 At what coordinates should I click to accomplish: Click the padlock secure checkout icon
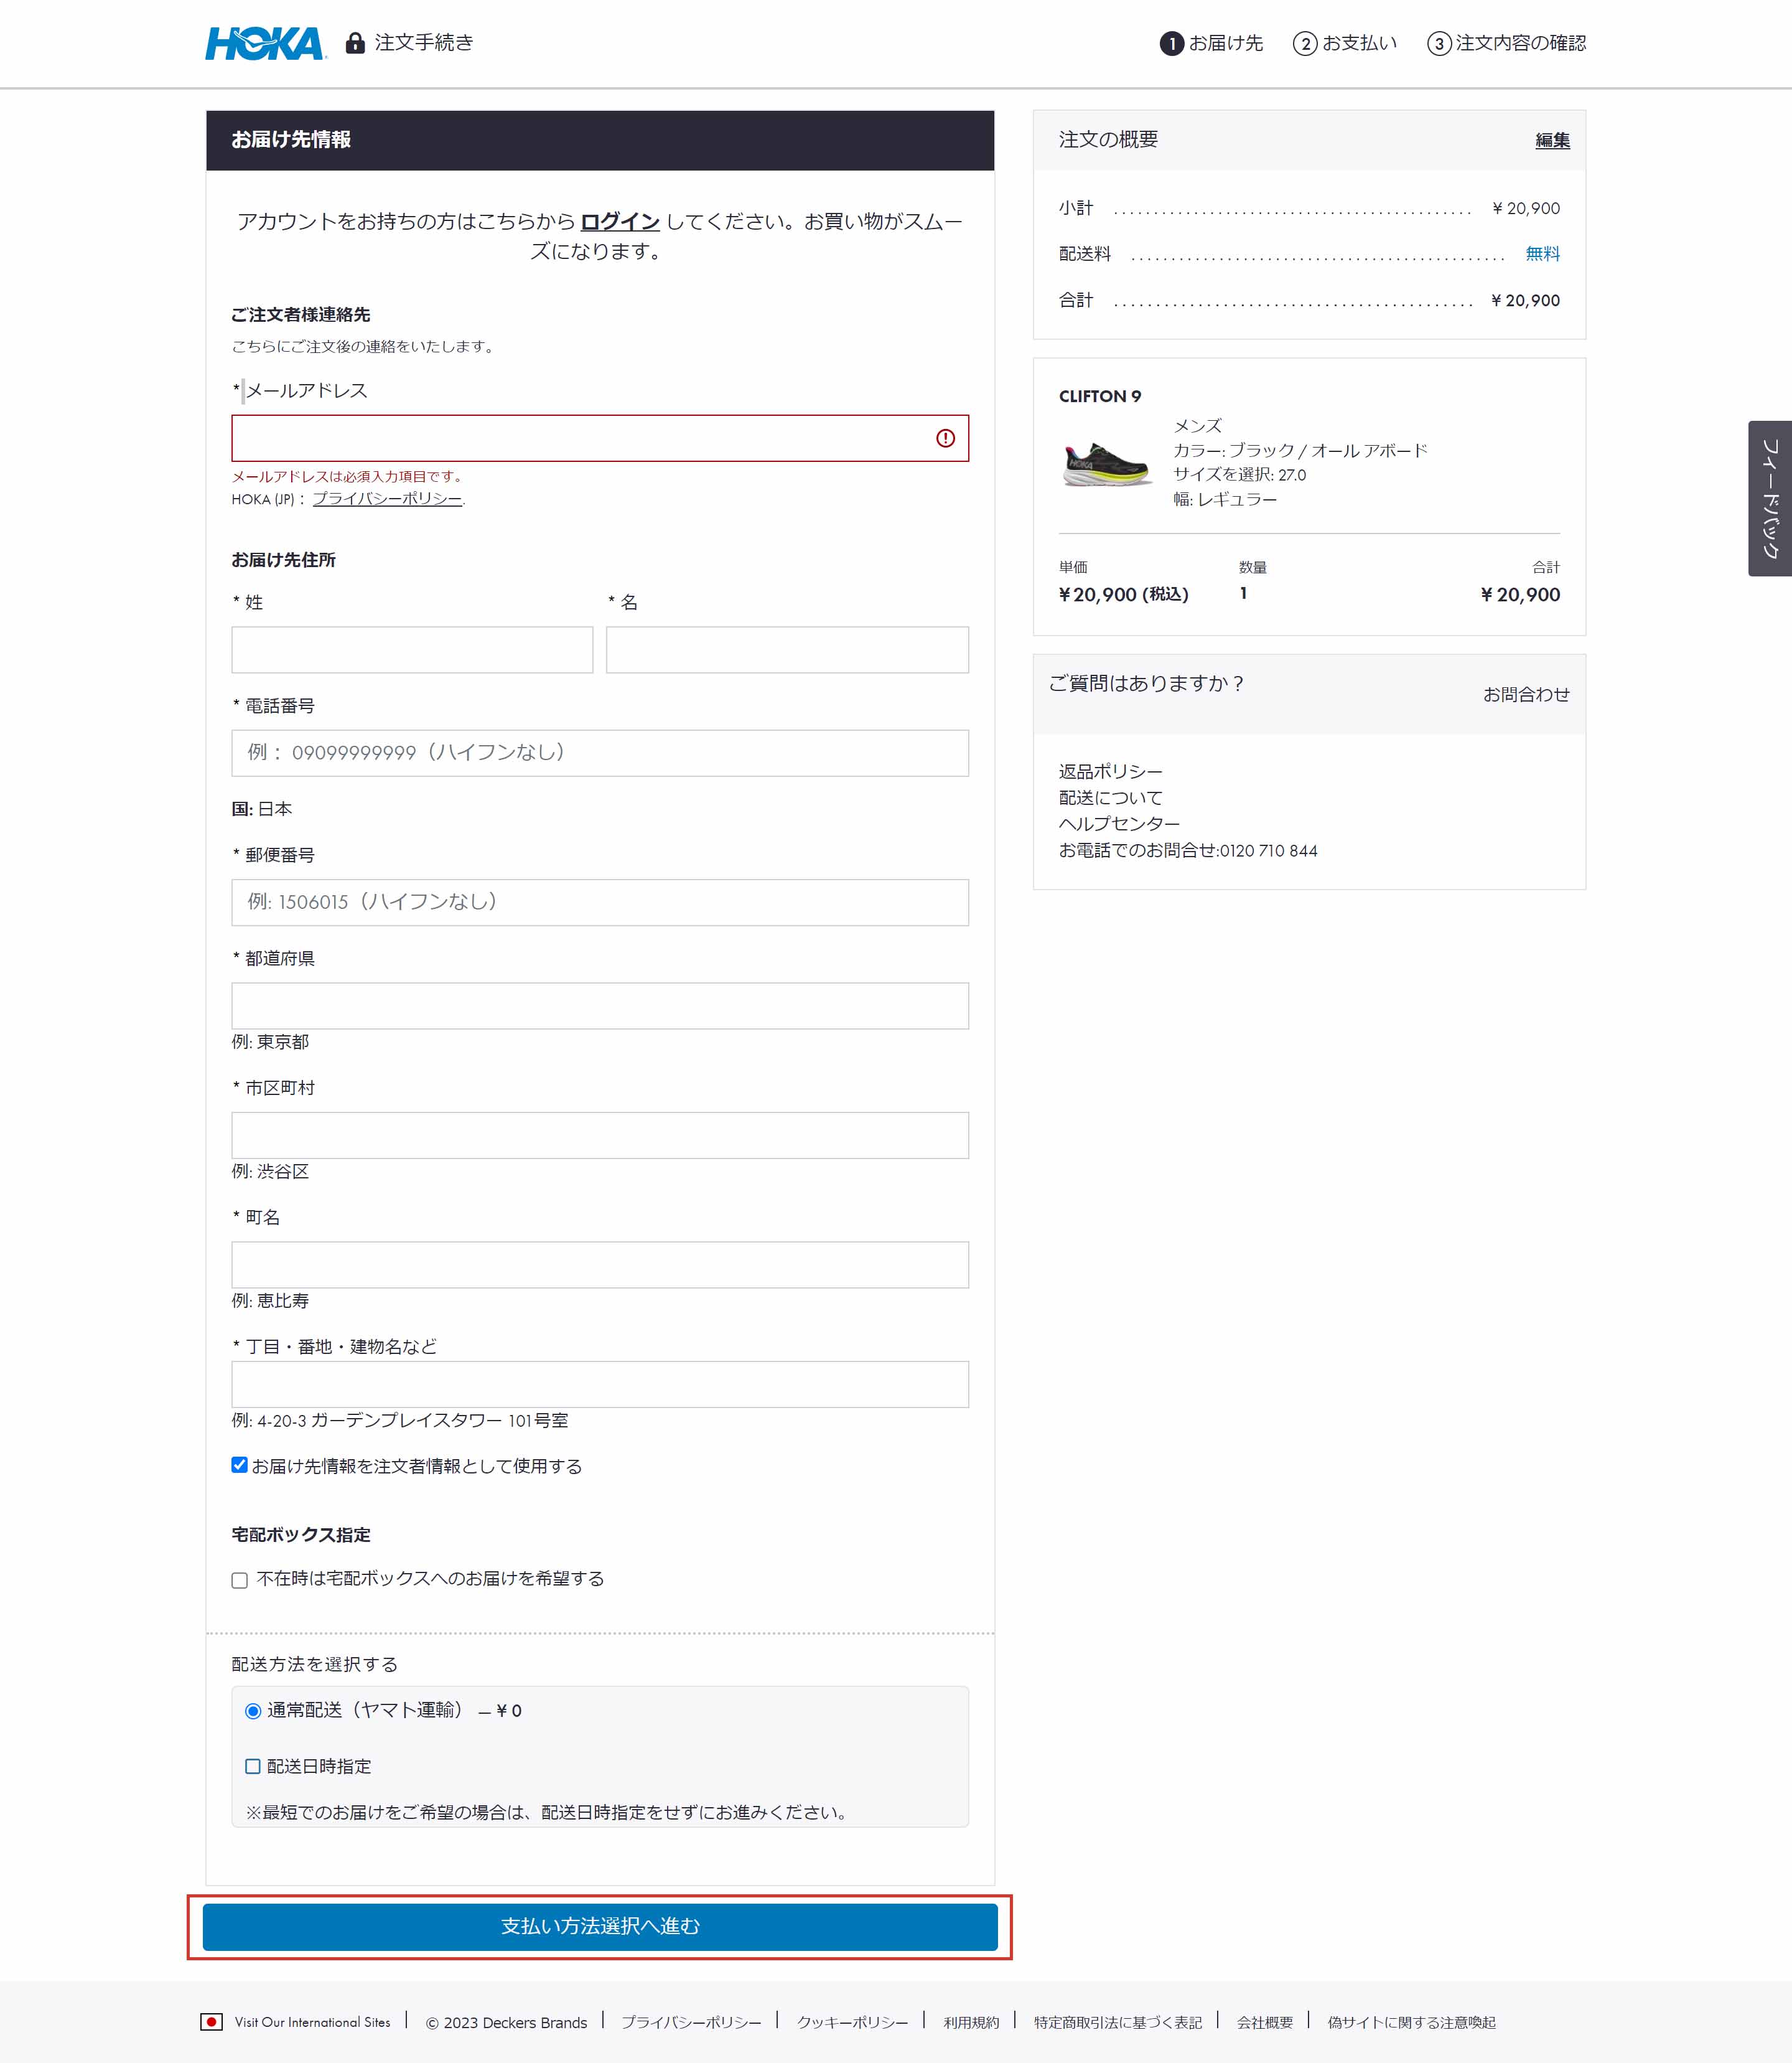(x=355, y=43)
